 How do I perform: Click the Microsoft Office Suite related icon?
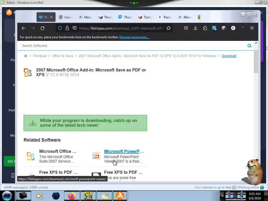31,156
